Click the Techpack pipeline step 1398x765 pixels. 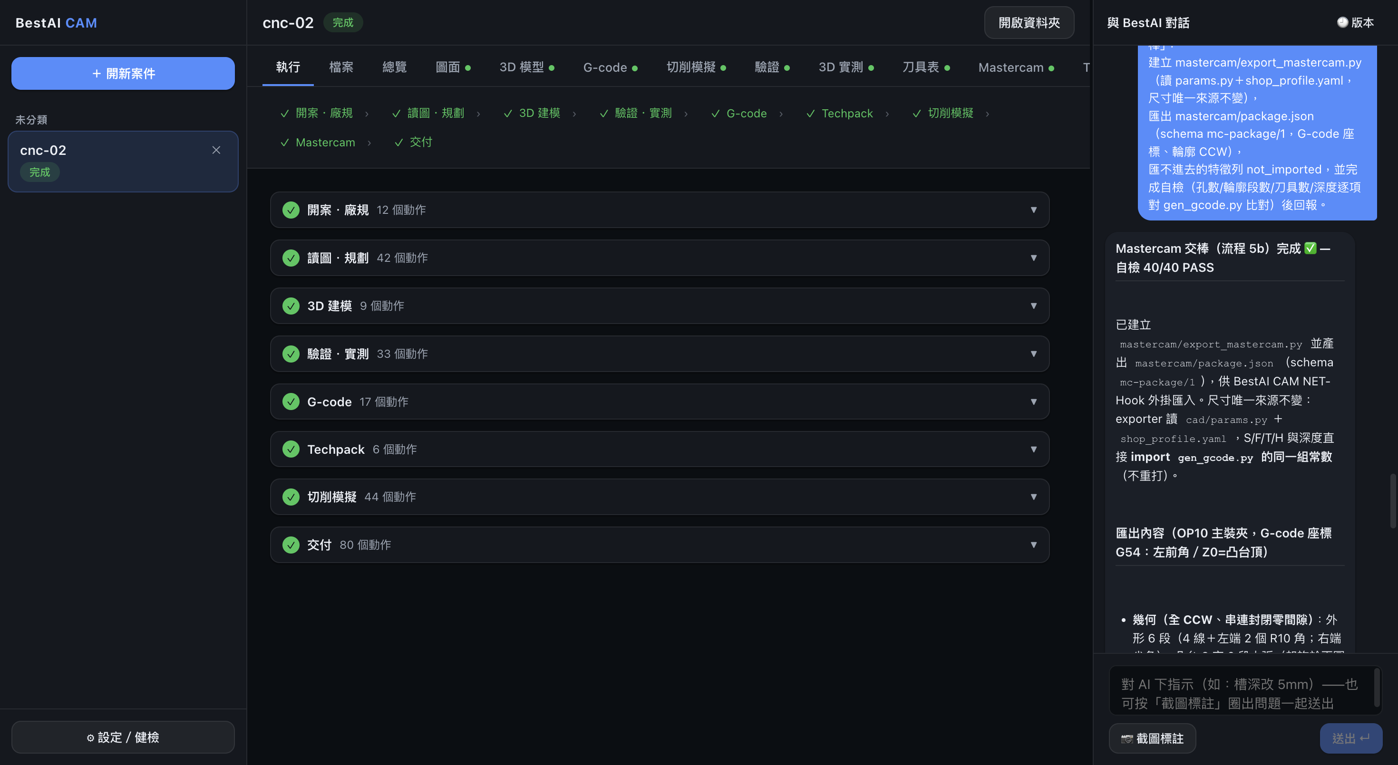(840, 113)
